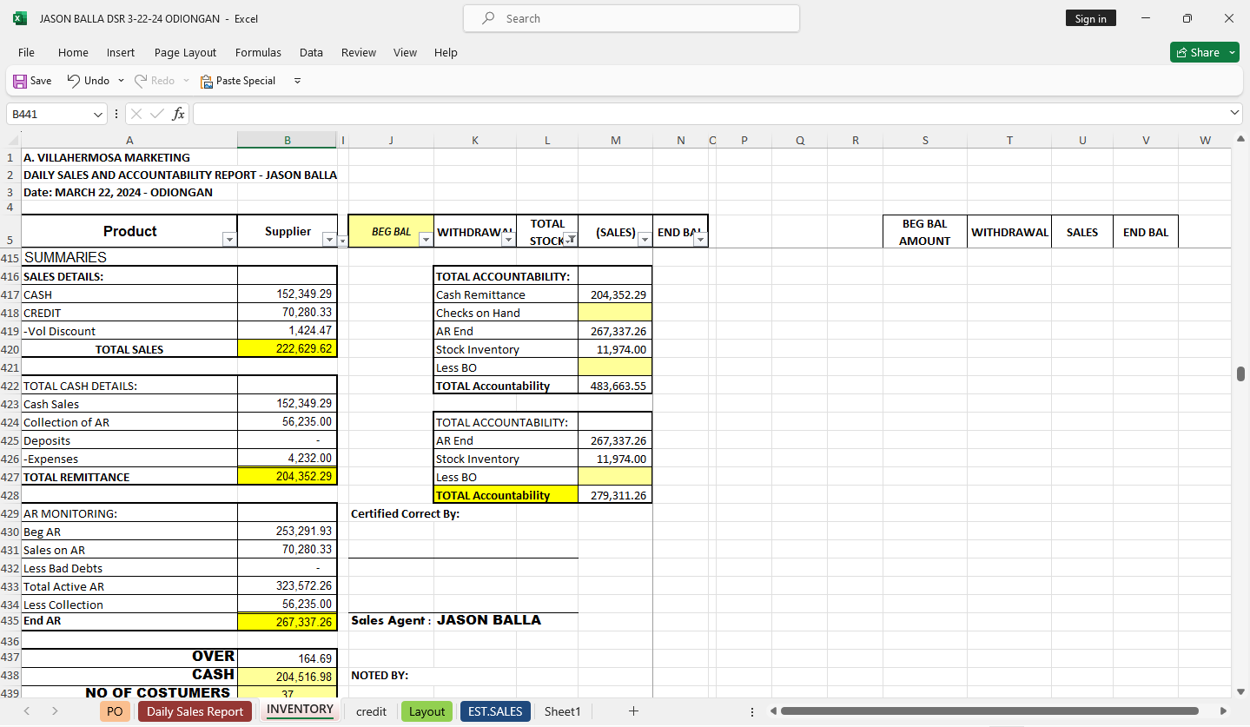Click the Sign in button
The height and width of the screenshot is (727, 1250).
pos(1090,18)
